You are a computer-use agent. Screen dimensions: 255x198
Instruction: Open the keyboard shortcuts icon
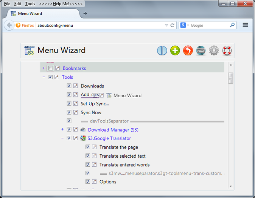201,51
